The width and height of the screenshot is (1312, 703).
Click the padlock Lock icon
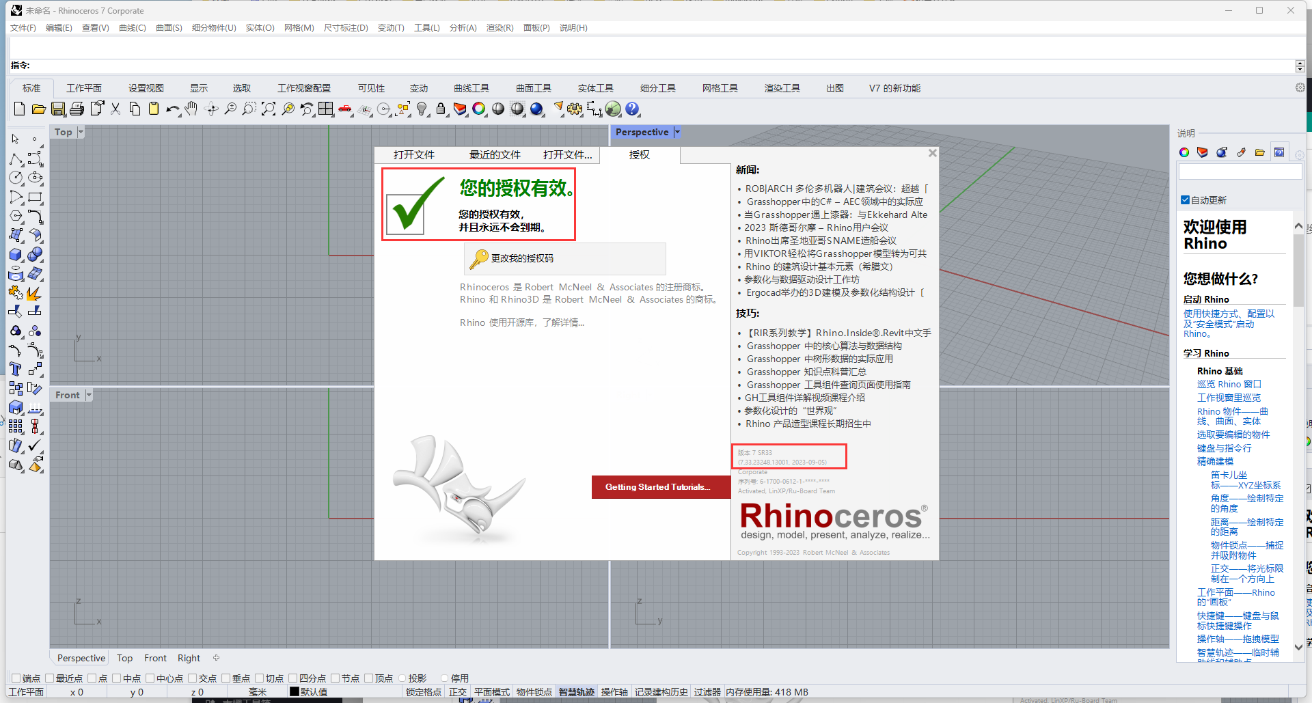[x=441, y=109]
